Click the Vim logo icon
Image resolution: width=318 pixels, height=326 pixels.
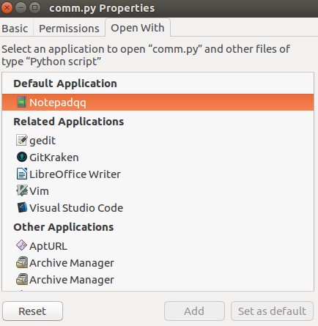22,190
